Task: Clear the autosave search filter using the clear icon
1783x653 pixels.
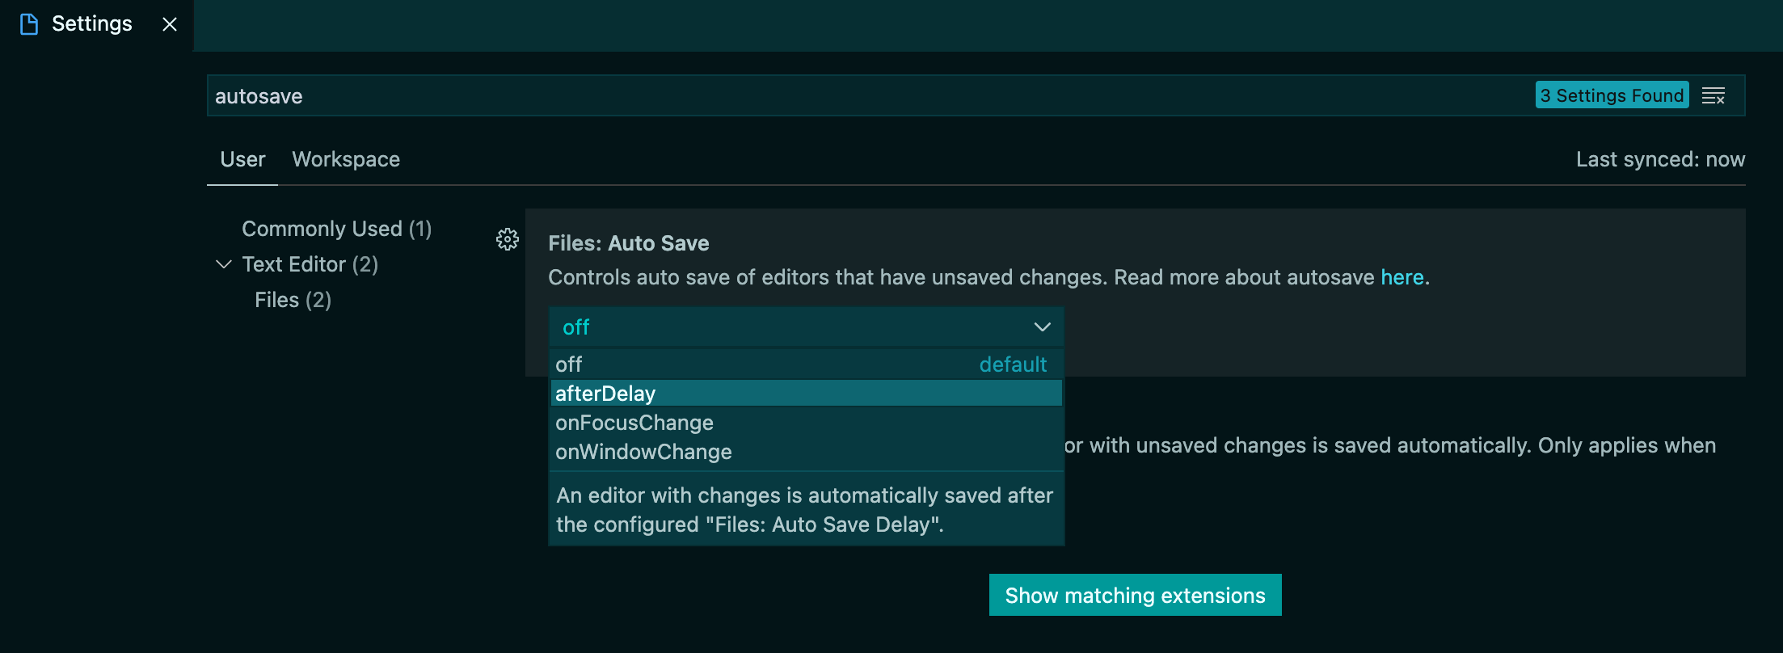Action: (1715, 95)
